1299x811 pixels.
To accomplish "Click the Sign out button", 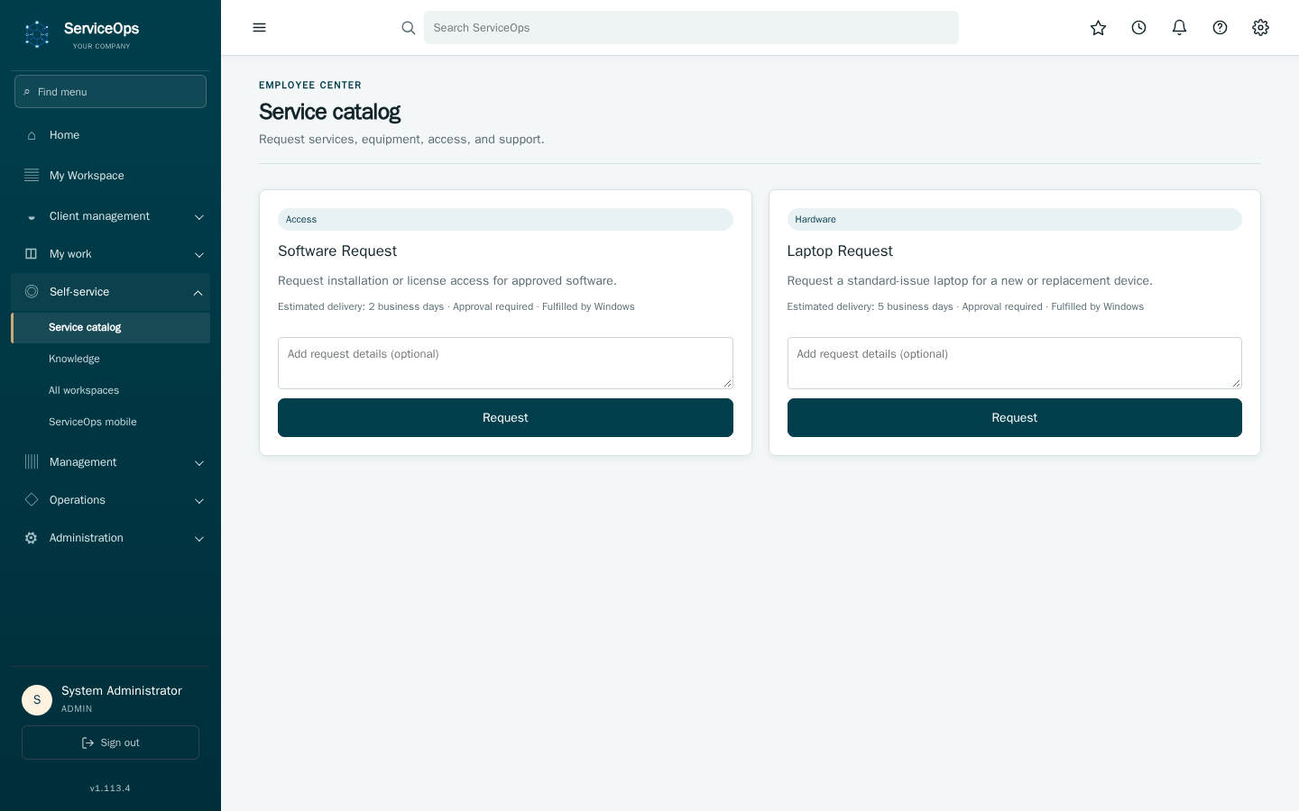I will pos(110,743).
